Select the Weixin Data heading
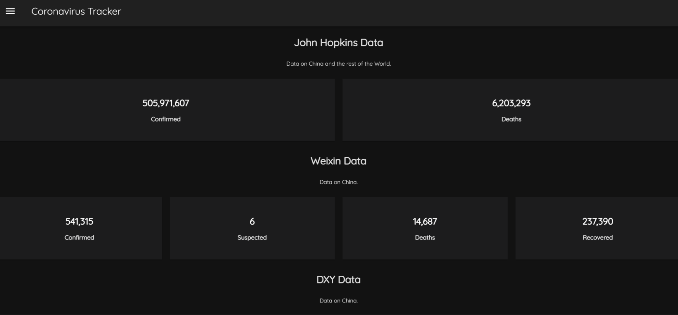The width and height of the screenshot is (678, 315). click(338, 161)
